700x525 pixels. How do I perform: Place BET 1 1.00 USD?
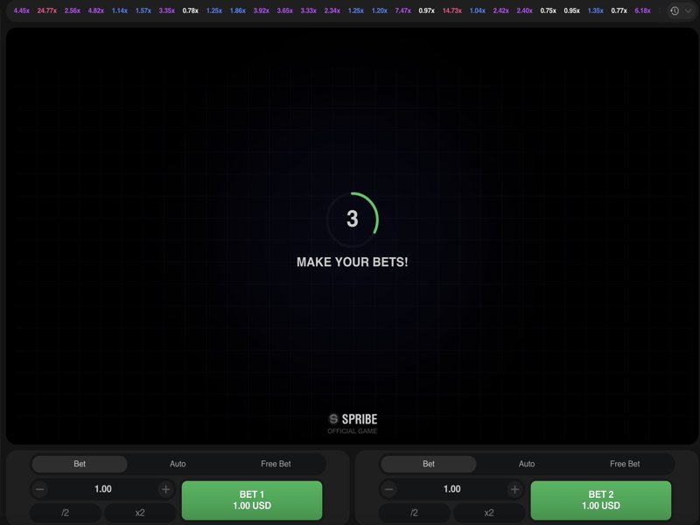(x=252, y=500)
